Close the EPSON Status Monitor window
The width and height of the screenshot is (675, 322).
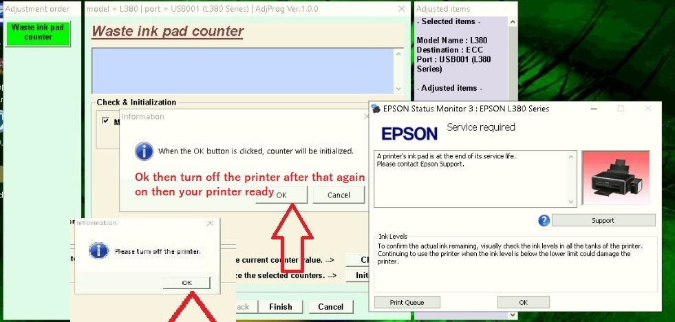648,109
